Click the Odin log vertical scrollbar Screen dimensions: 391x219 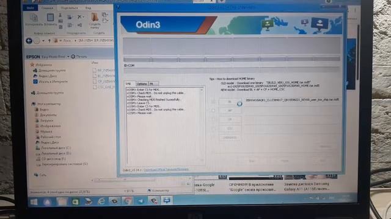pos(202,125)
